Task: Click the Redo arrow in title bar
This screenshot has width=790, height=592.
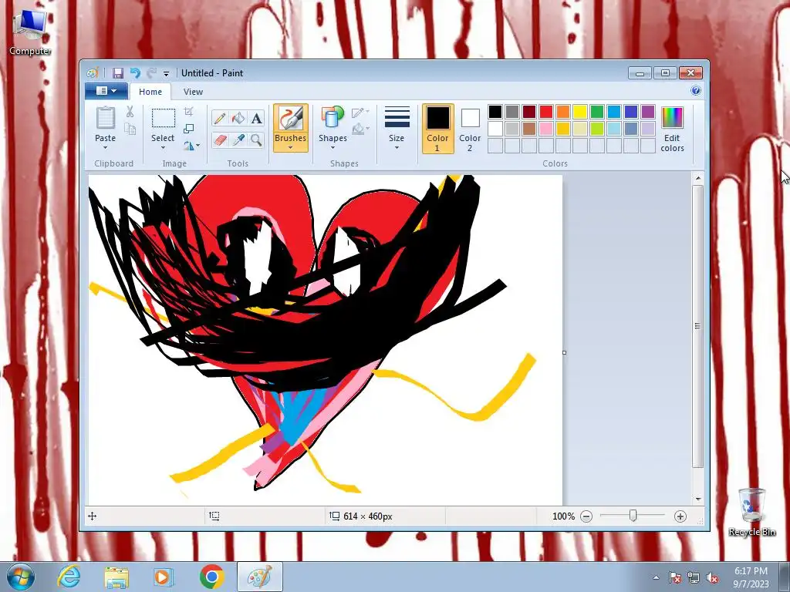Action: coord(152,73)
